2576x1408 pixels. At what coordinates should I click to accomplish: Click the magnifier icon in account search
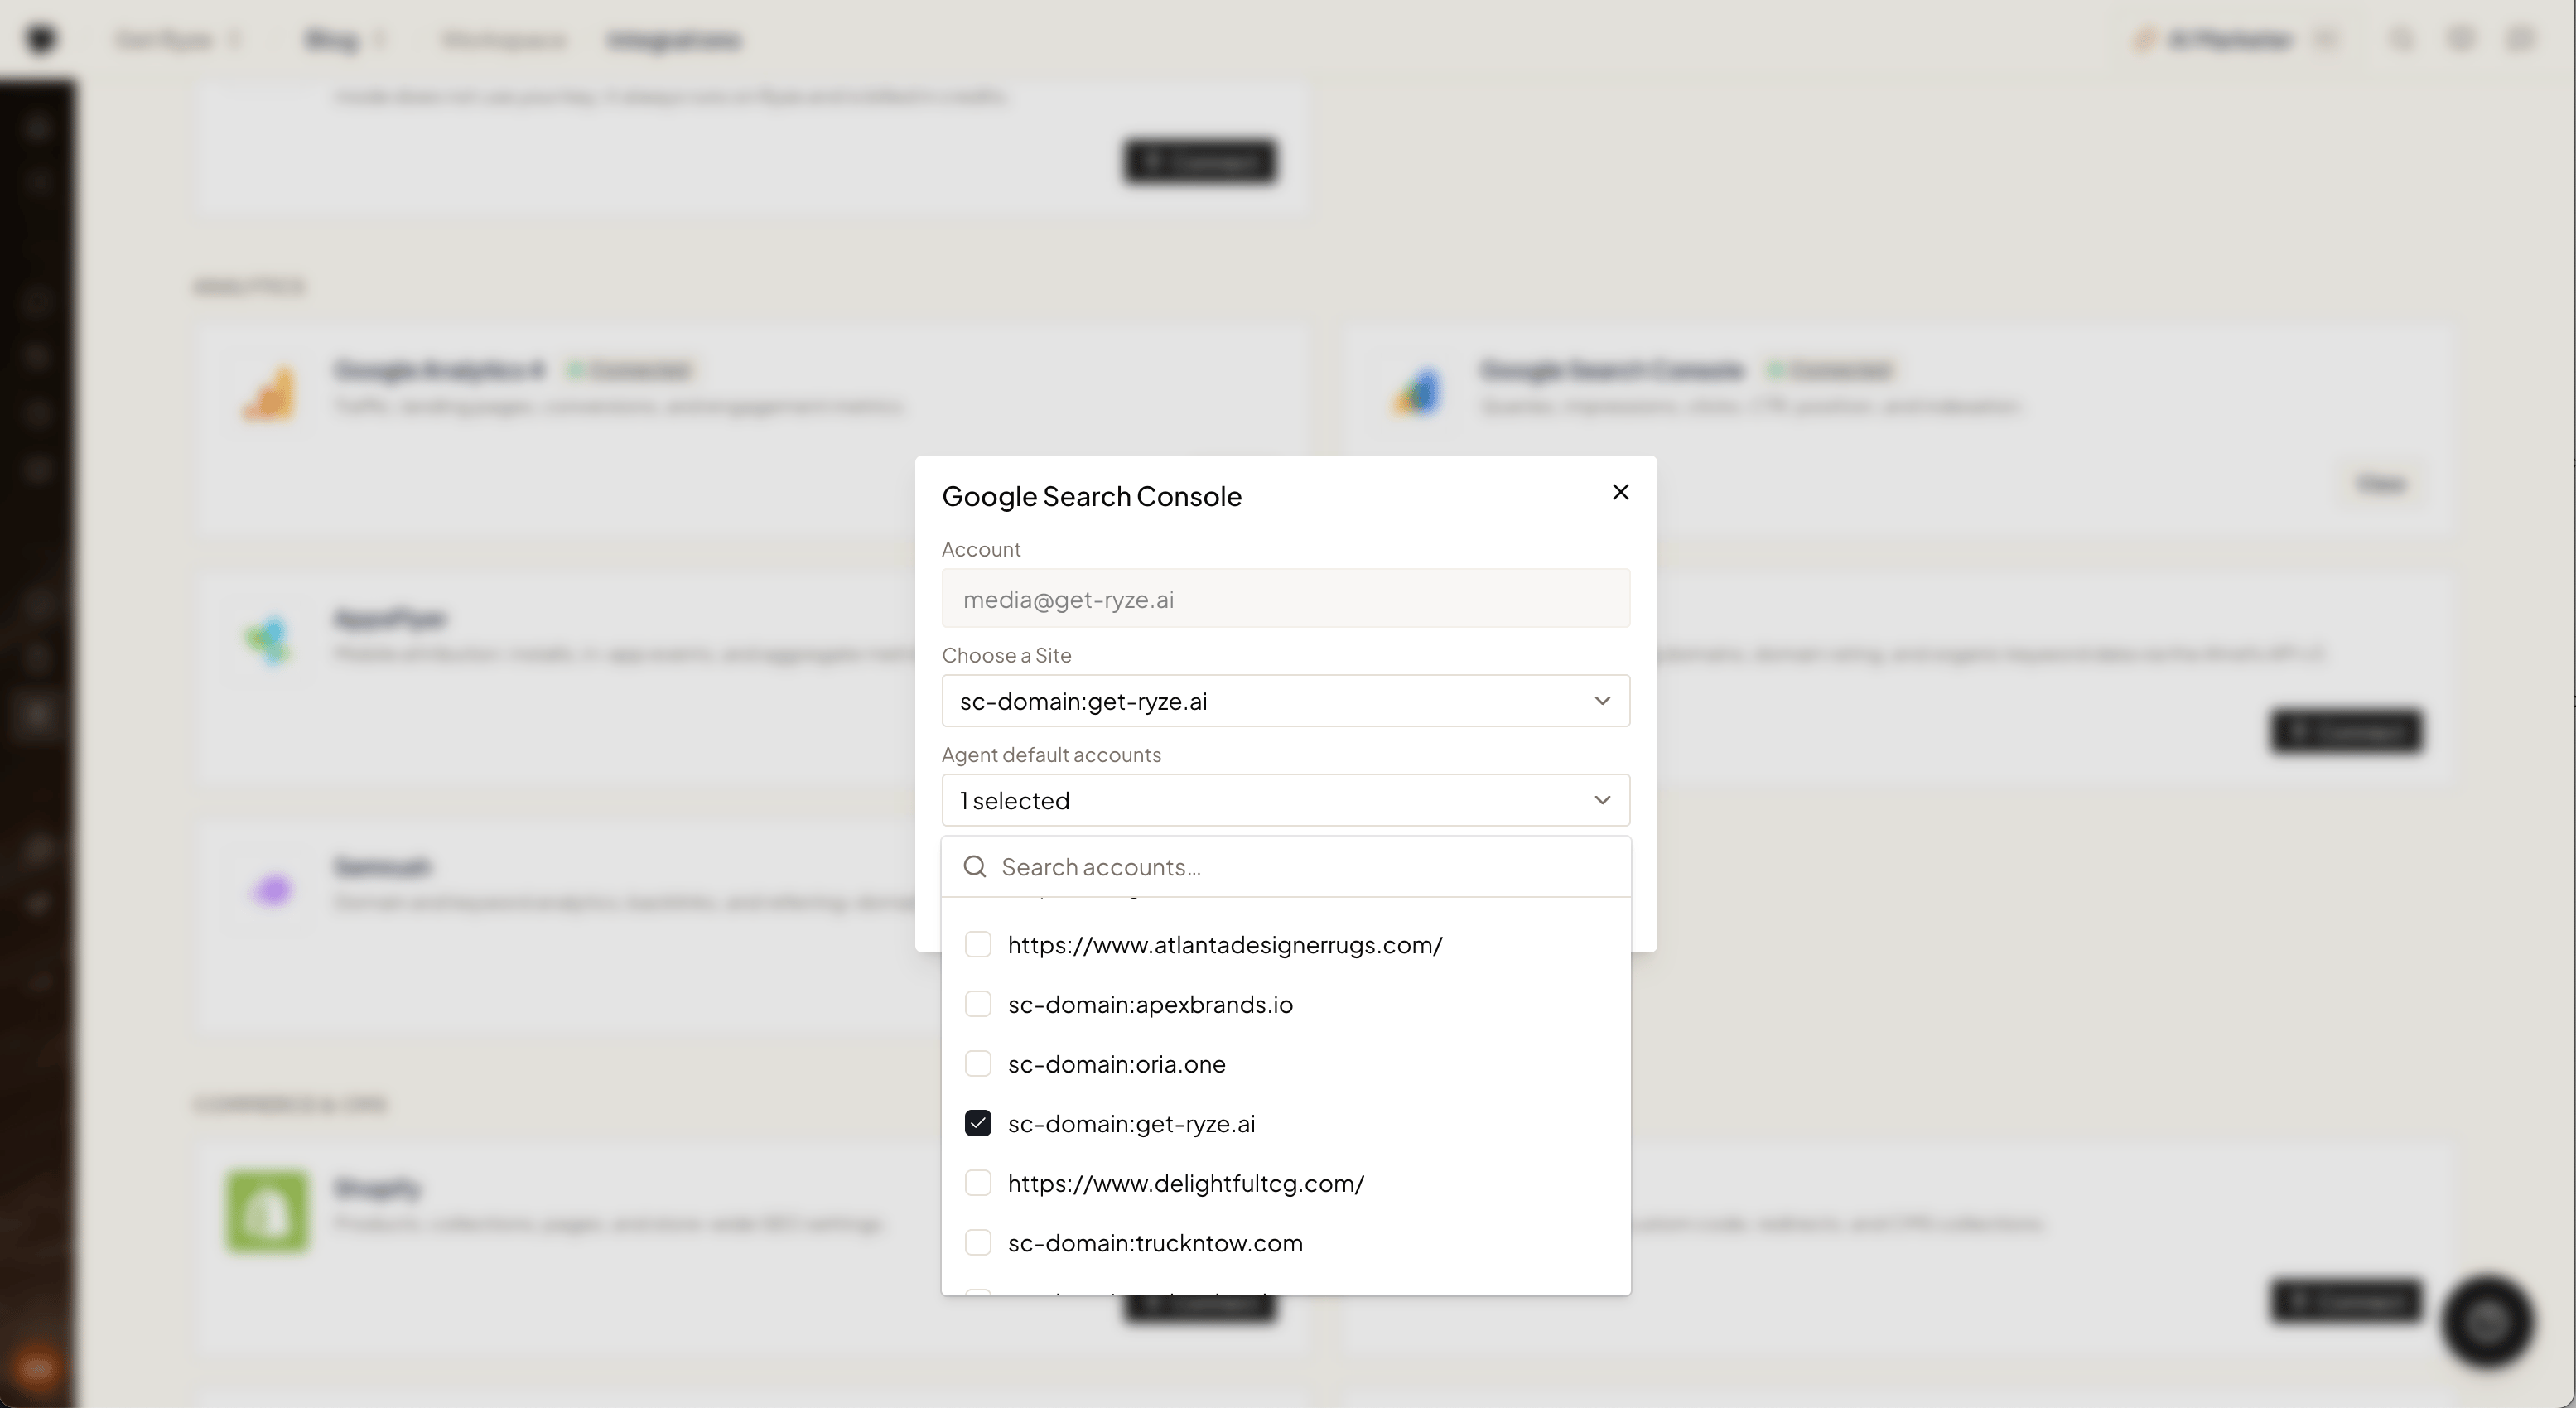[x=974, y=867]
